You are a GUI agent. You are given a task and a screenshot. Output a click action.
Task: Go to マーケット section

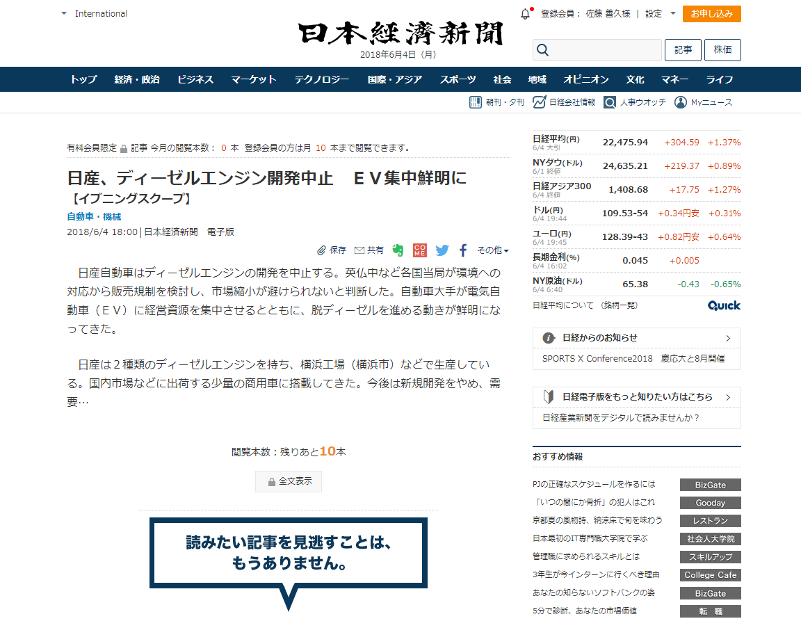(x=254, y=79)
